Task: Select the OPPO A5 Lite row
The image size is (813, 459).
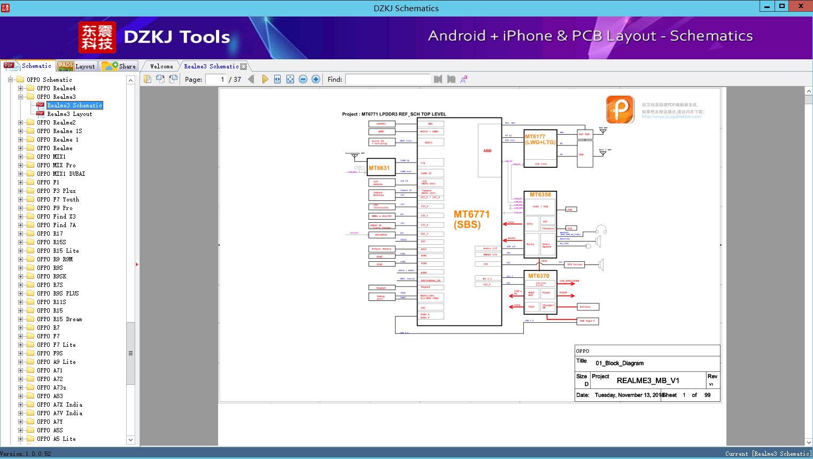Action: pyautogui.click(x=56, y=439)
